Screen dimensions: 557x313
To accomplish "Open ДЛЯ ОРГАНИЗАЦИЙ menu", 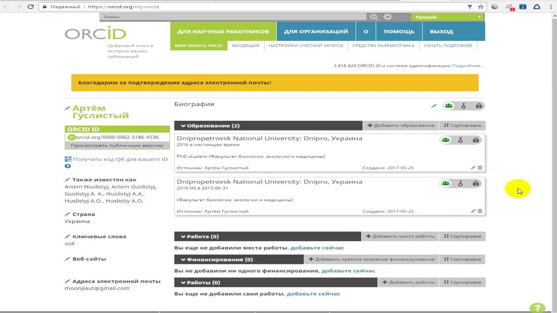I will pyautogui.click(x=316, y=31).
